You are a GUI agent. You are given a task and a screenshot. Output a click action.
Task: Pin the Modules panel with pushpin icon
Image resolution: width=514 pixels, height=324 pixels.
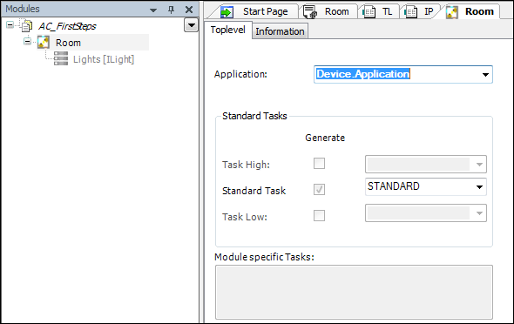point(171,10)
